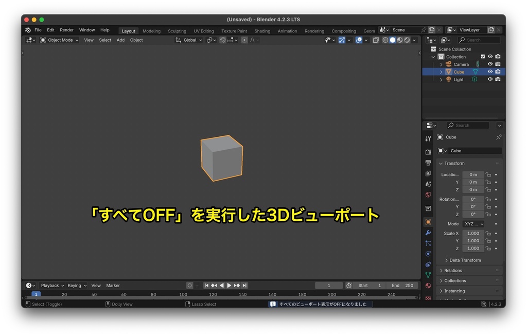The width and height of the screenshot is (527, 336).
Task: Expand the Cube item in the Outliner
Action: 442,72
